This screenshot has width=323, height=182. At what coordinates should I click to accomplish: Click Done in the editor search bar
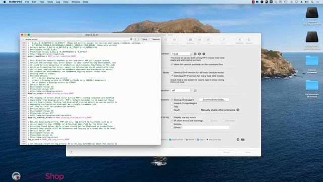tap(145, 39)
